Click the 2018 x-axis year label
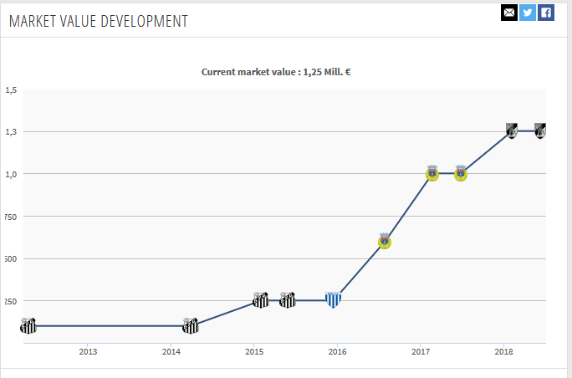This screenshot has height=378, width=572. pos(503,352)
